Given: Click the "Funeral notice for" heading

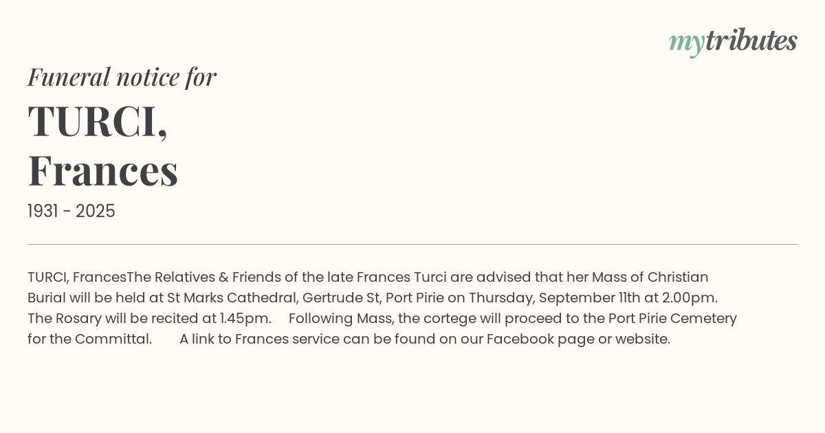Looking at the screenshot, I should click(122, 77).
